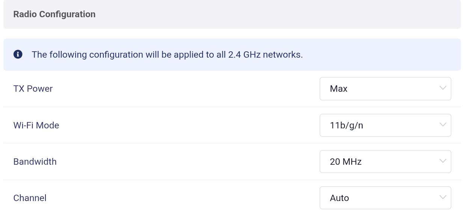Click the Bandwidth dropdown chevron icon

(x=443, y=161)
